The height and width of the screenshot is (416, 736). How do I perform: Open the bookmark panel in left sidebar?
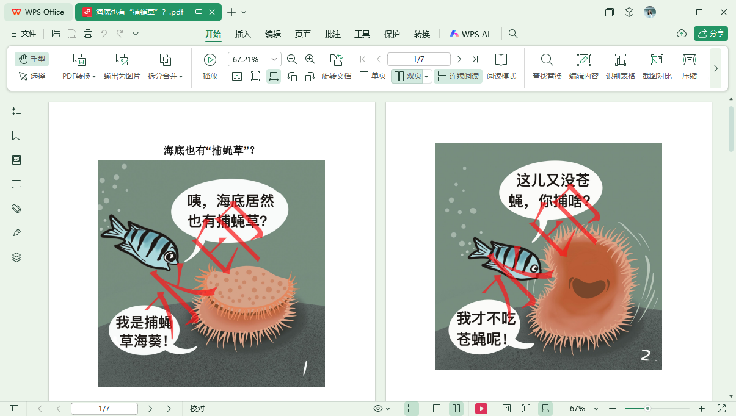tap(16, 135)
